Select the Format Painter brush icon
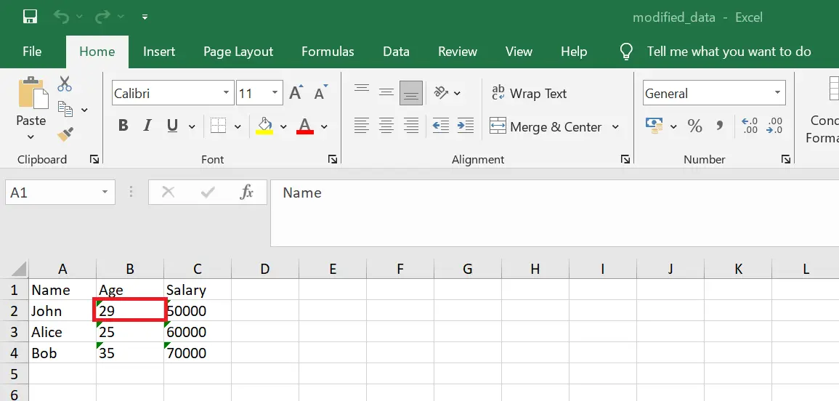The width and height of the screenshot is (839, 401). pyautogui.click(x=65, y=134)
